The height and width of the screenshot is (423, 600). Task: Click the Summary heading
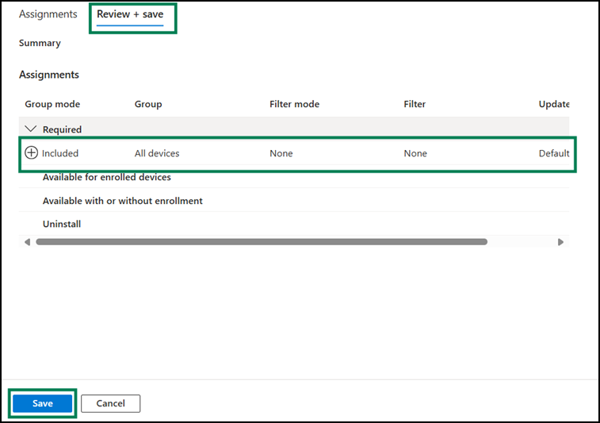[x=40, y=43]
